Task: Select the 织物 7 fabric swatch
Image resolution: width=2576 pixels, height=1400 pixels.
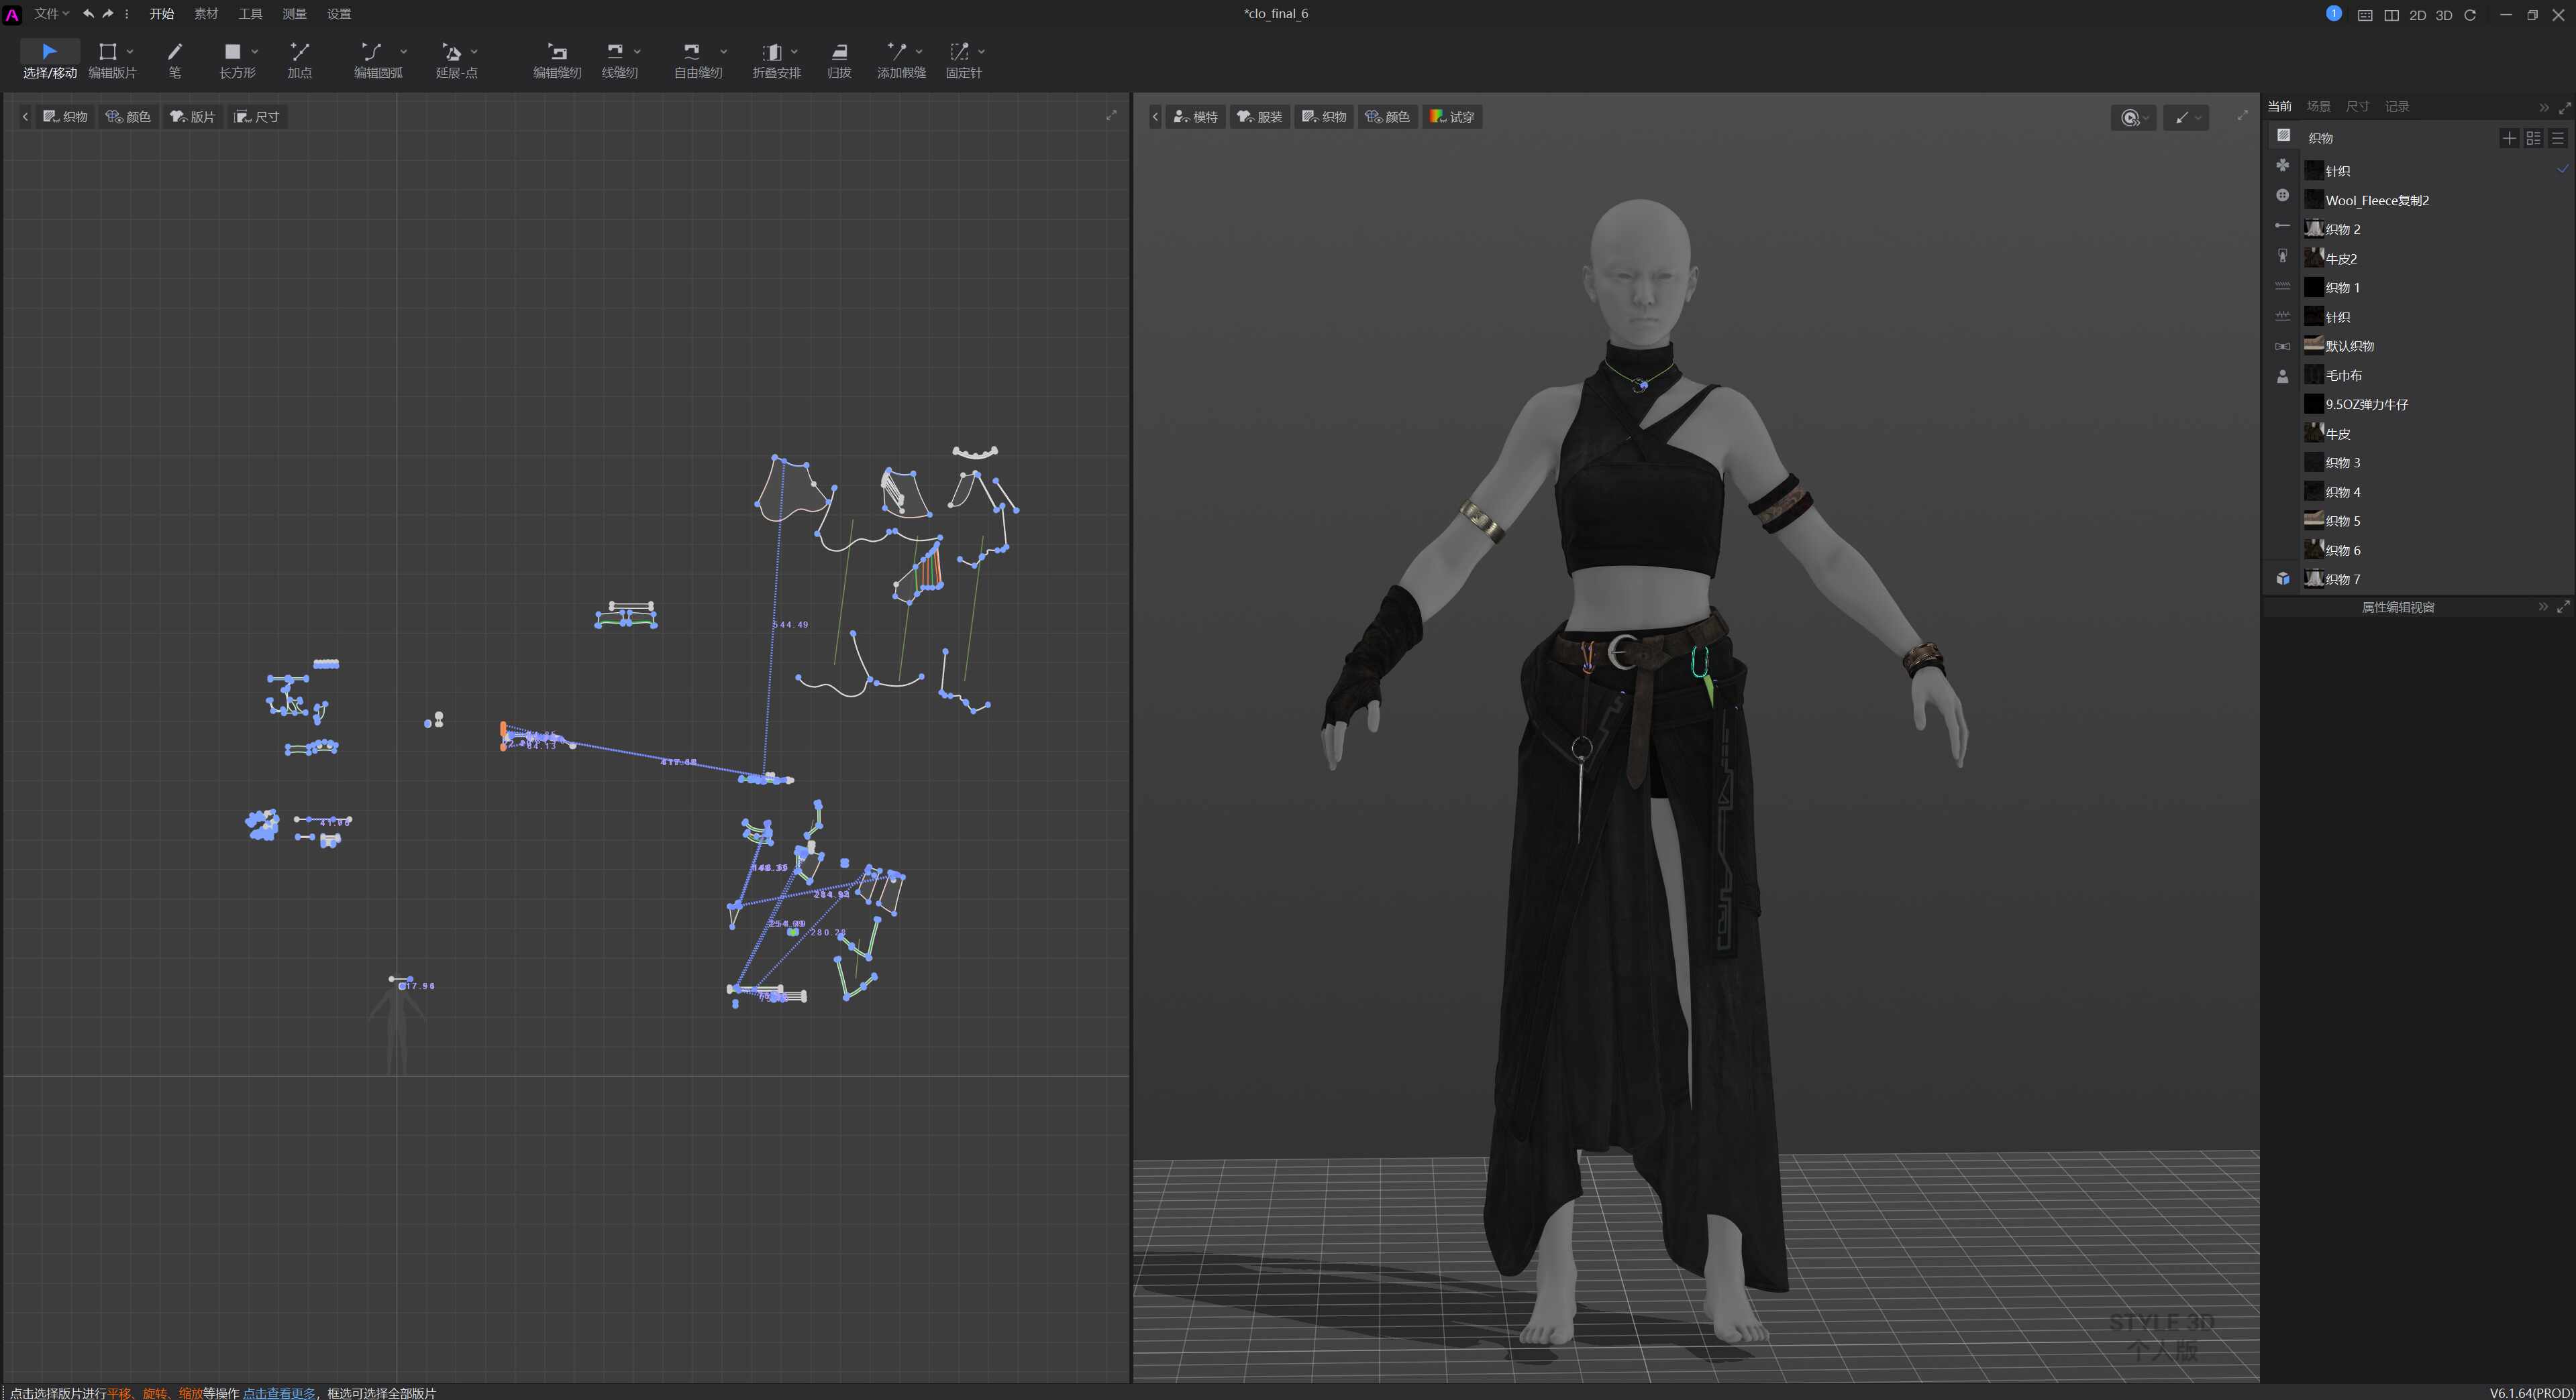Action: tap(2314, 579)
